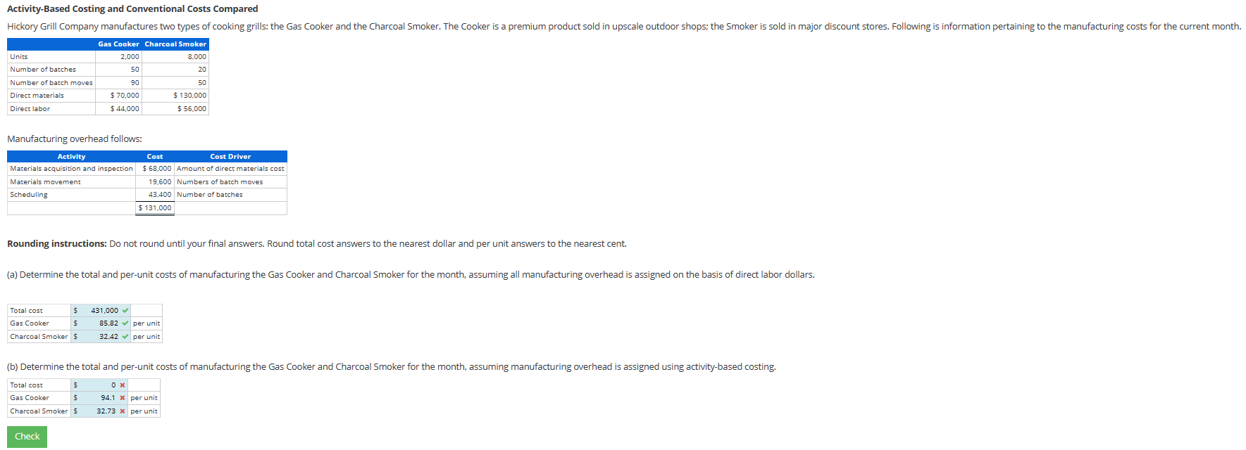Click the Charcoal Smoker column header
The image size is (1246, 450).
click(x=175, y=44)
